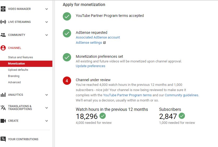Click the Live Streaming broadcast icon

[x=3, y=22]
